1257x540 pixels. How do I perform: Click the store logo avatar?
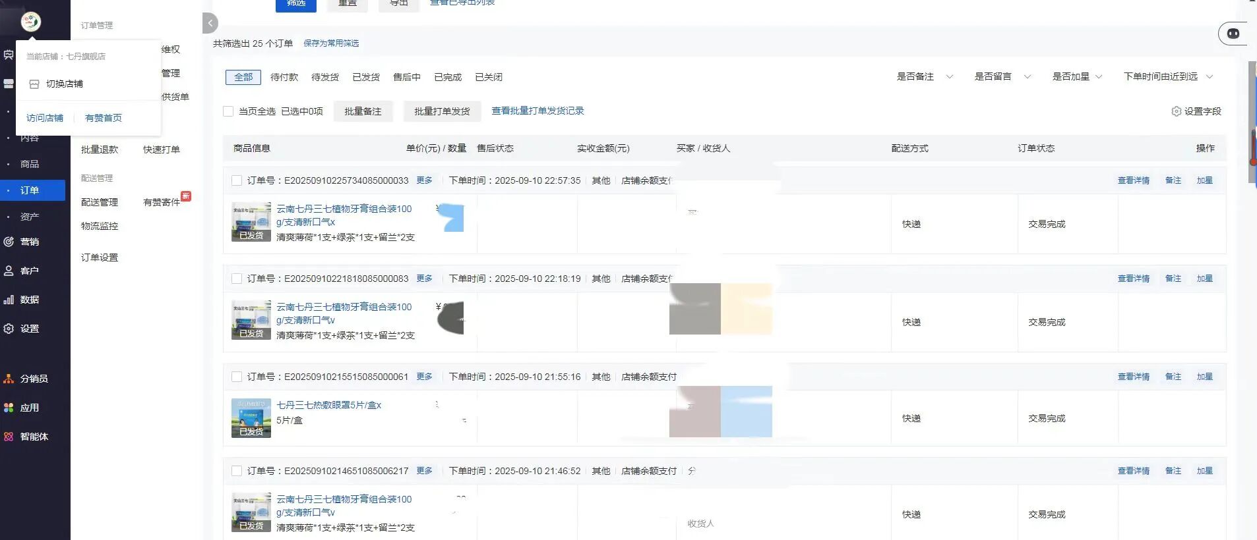point(30,22)
